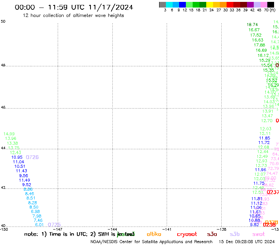Click the lavender s3b time label "0725"

[54, 225]
